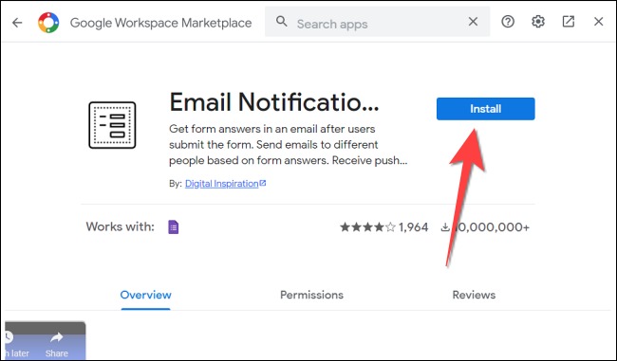Click the magnifier search icon
617x361 pixels.
coord(281,21)
